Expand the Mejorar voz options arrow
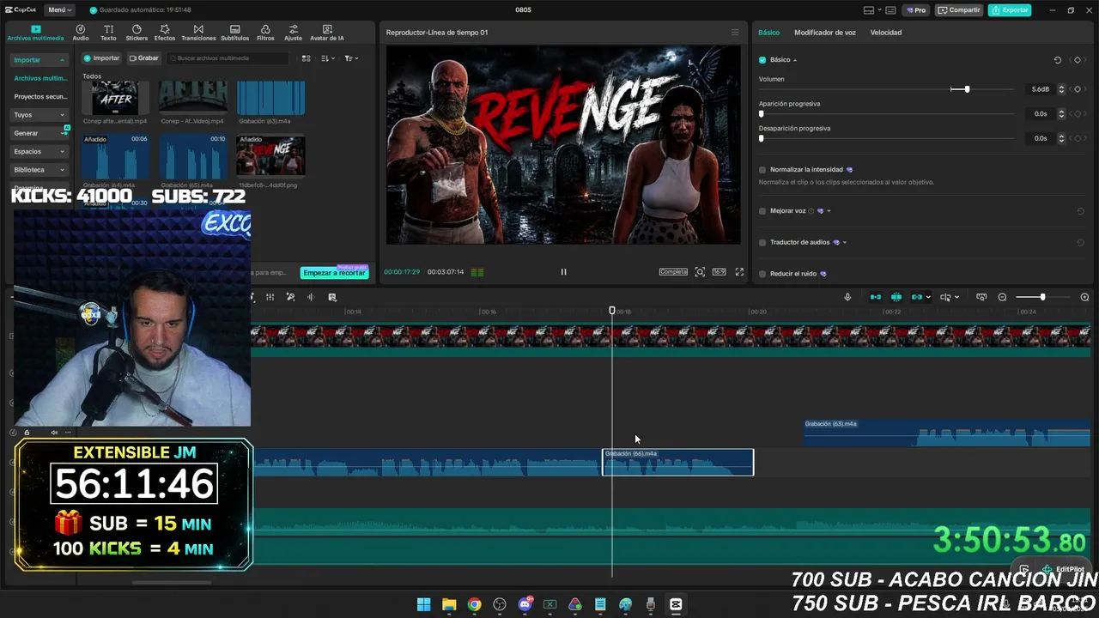Viewport: 1099px width, 618px height. point(829,211)
